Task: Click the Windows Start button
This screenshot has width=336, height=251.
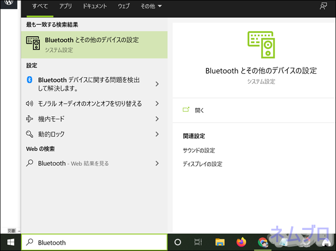Action: click(x=10, y=242)
